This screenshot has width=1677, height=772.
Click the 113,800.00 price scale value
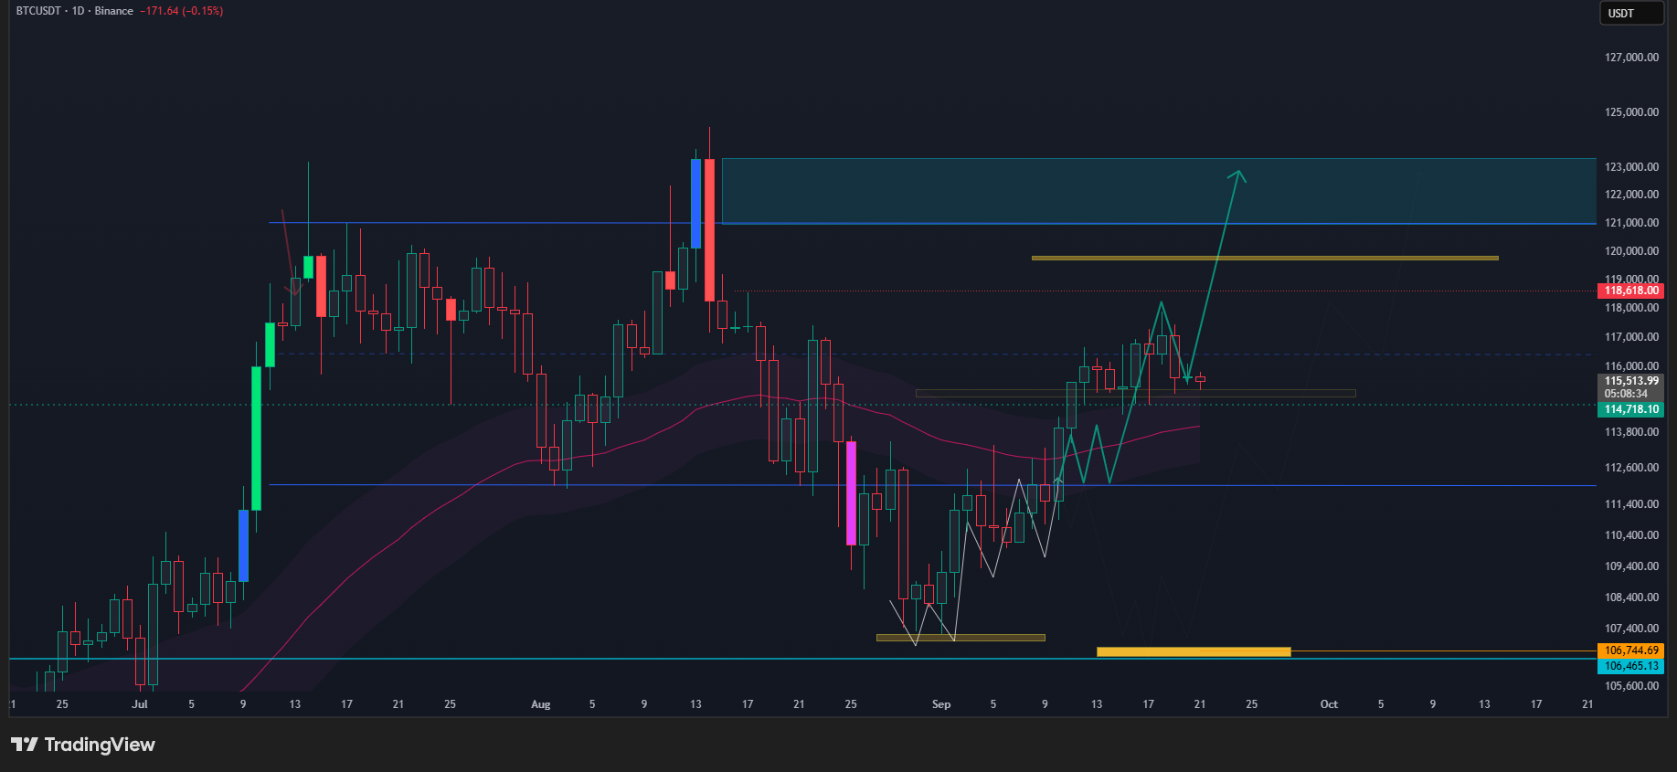point(1631,432)
